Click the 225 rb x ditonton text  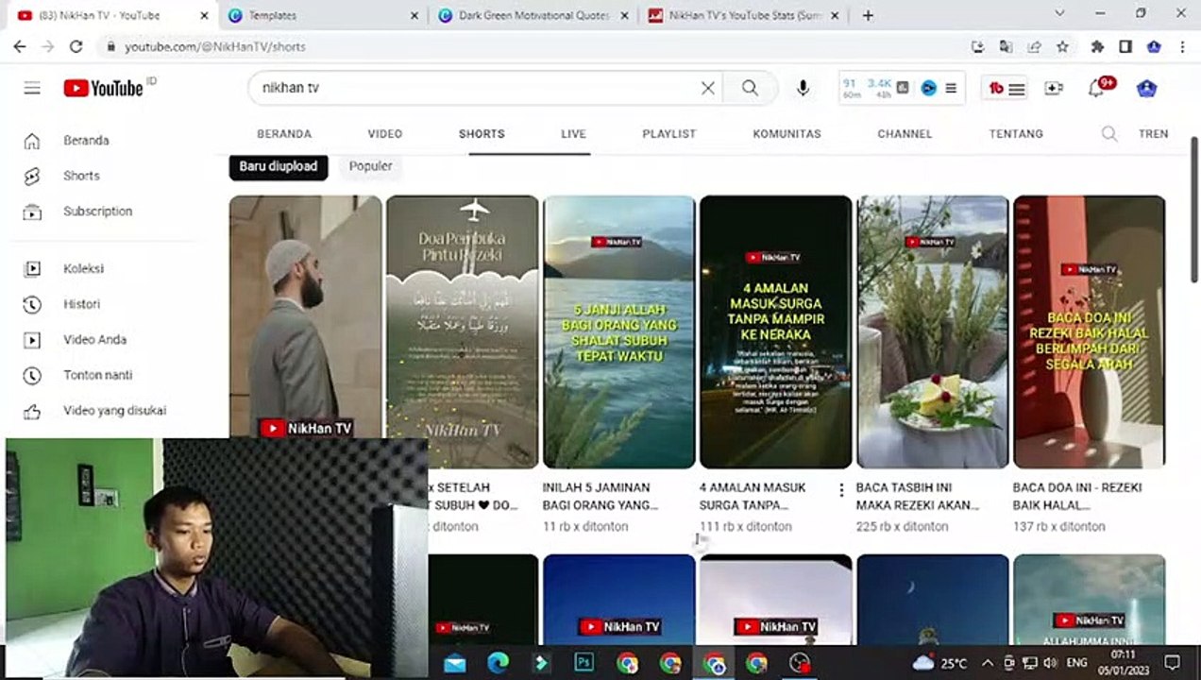point(902,526)
